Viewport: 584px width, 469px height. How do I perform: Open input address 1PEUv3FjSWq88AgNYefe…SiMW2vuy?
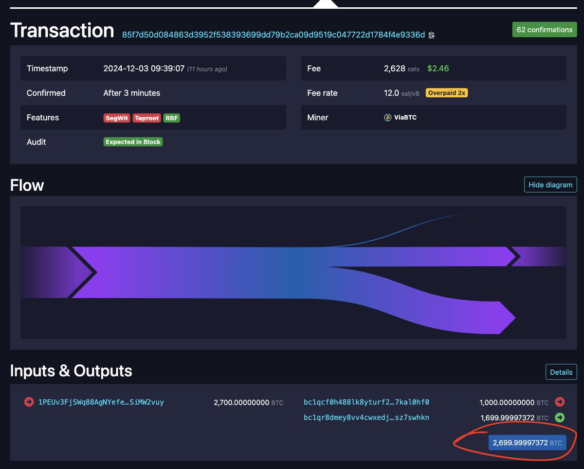tap(100, 402)
